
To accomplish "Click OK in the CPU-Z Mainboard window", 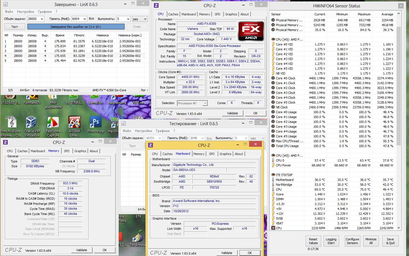I will tap(250, 253).
